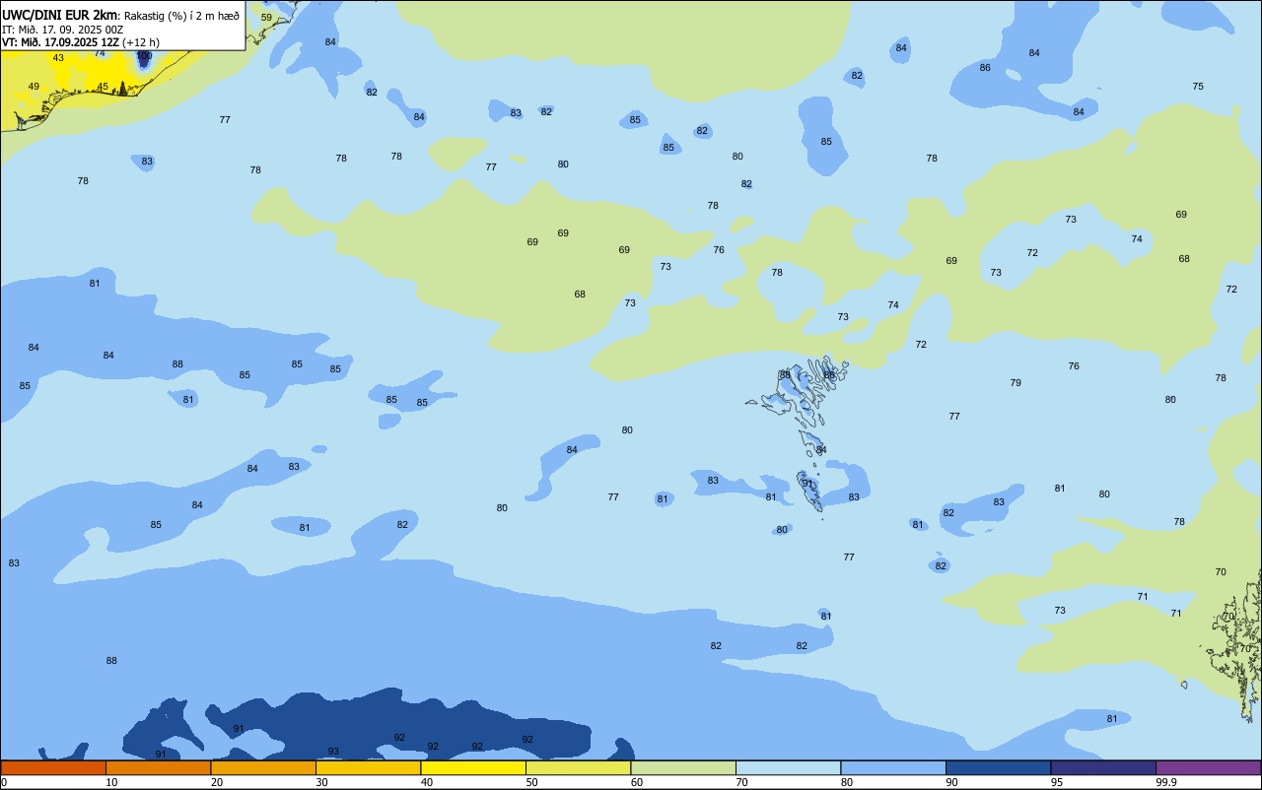The image size is (1262, 790).
Task: Click the navy 95–99.9 legend swatch
Action: 1103,767
